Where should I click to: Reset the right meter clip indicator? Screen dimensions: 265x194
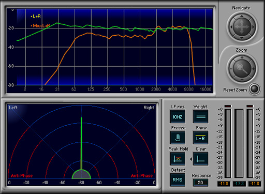(249, 106)
